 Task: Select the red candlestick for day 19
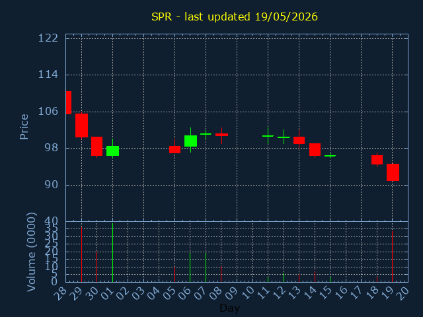click(393, 172)
